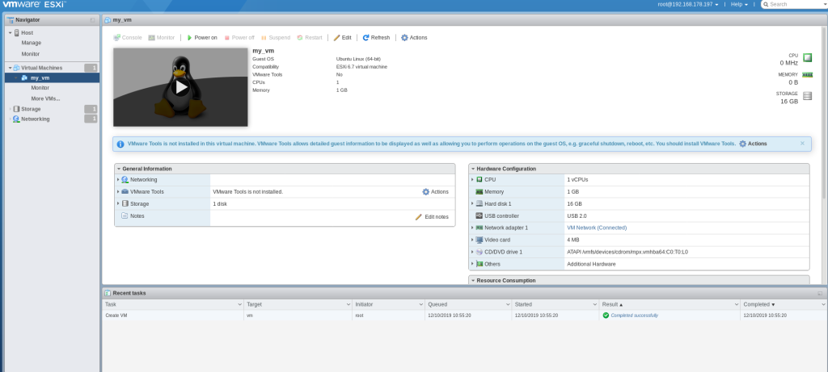Expand the Others hardware row
The width and height of the screenshot is (828, 372).
click(472, 264)
